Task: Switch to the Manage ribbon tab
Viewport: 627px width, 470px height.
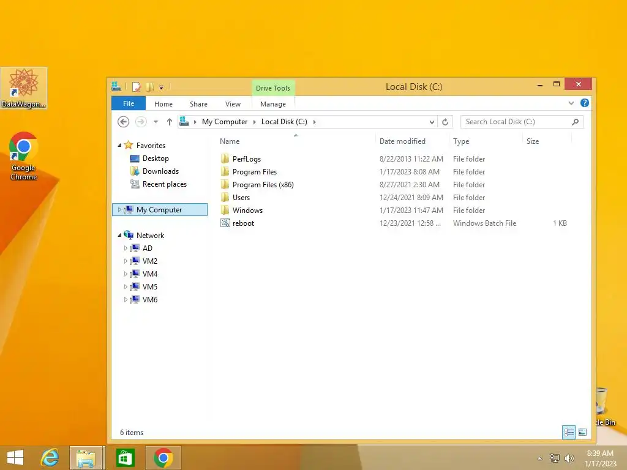Action: [x=273, y=104]
